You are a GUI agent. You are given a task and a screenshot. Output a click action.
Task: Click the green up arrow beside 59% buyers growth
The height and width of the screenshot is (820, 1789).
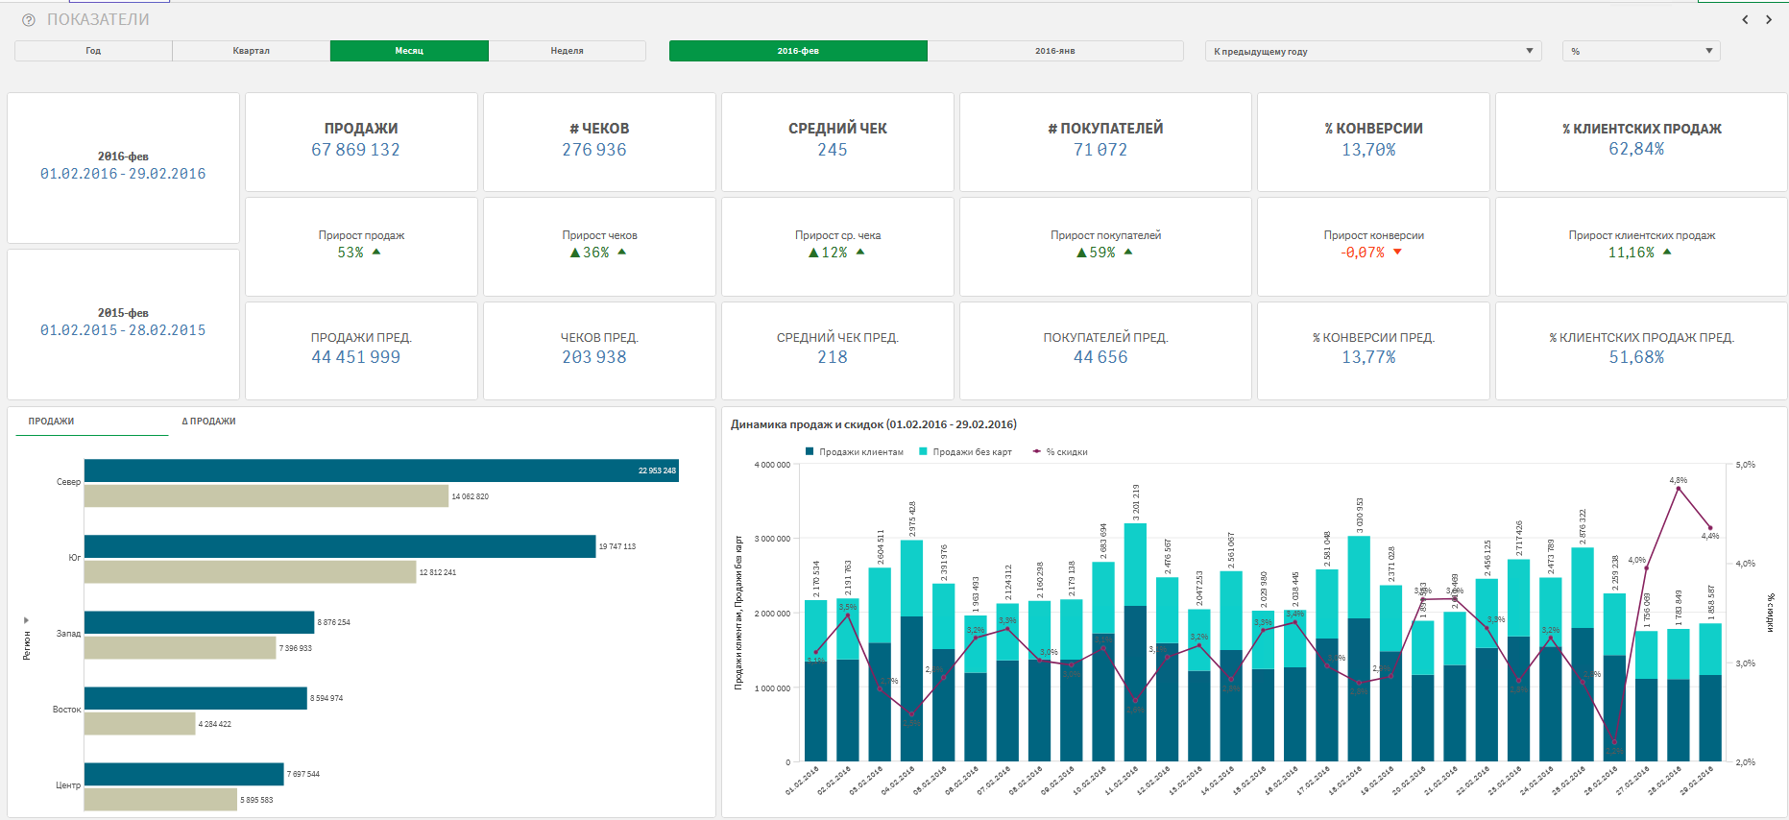(1128, 252)
